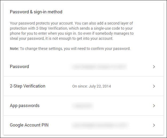Click the bold "Note:" label
The width and height of the screenshot is (167, 138).
coord(14,49)
